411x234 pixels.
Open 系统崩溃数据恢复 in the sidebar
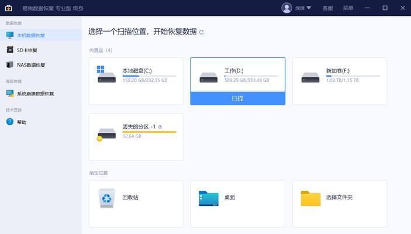pyautogui.click(x=40, y=94)
